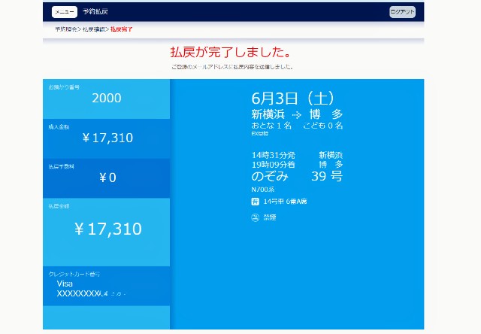Click the no-smoking icon beside 禁煙

click(256, 217)
